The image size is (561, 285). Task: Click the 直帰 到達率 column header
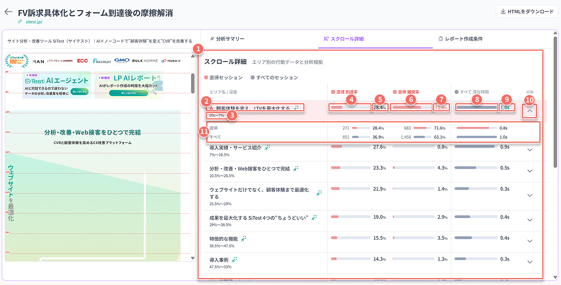[345, 92]
